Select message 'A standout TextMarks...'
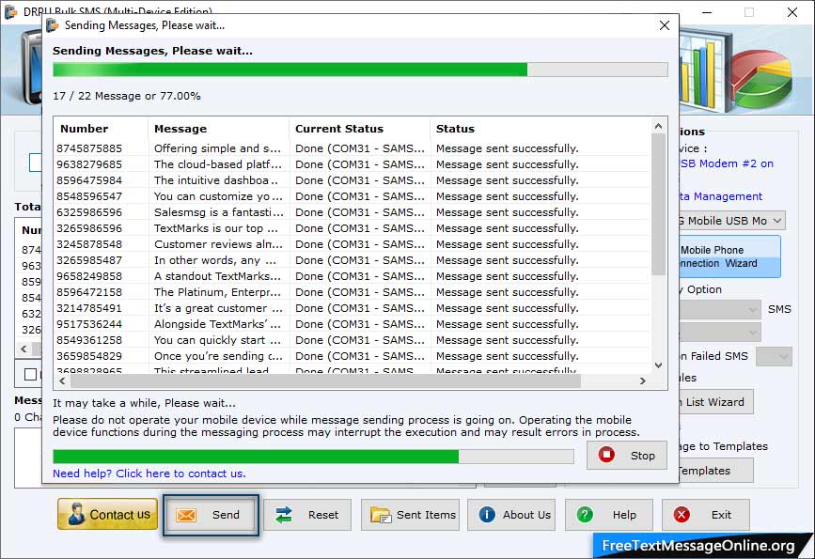Viewport: 815px width, 559px height. 217,276
